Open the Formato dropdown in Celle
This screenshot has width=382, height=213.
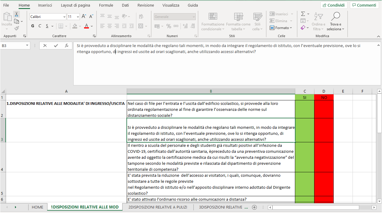point(281,28)
